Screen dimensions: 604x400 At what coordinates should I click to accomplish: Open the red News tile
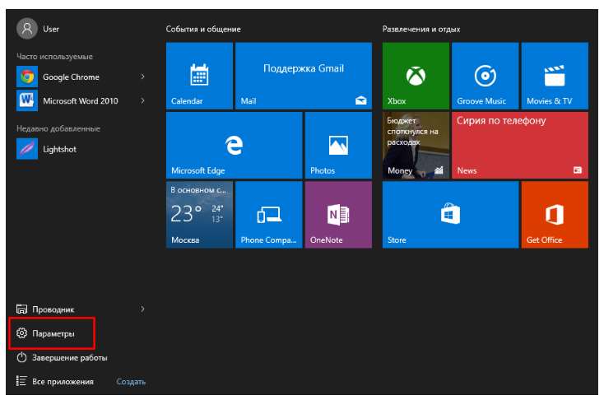coord(520,146)
